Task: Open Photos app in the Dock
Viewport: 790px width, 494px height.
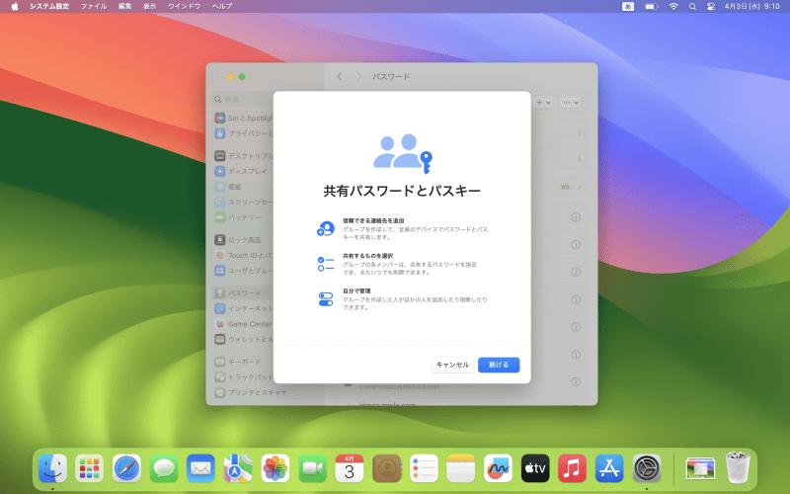Action: coord(276,468)
